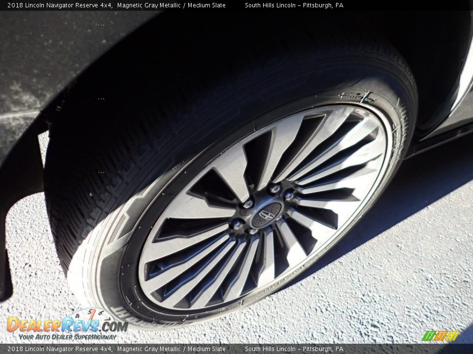Click the Lincoln emblem on the wheel center cap
This screenshot has width=473, height=354.
pos(267,215)
